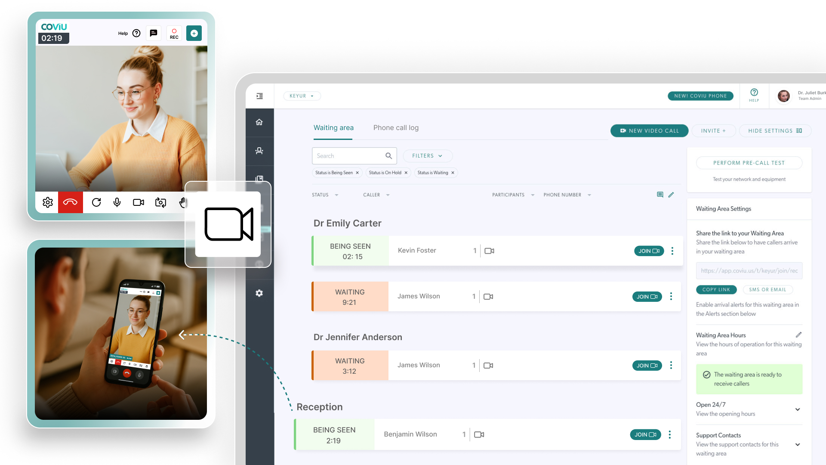826x465 pixels.
Task: Switch to Phone call log tab
Action: (x=395, y=128)
